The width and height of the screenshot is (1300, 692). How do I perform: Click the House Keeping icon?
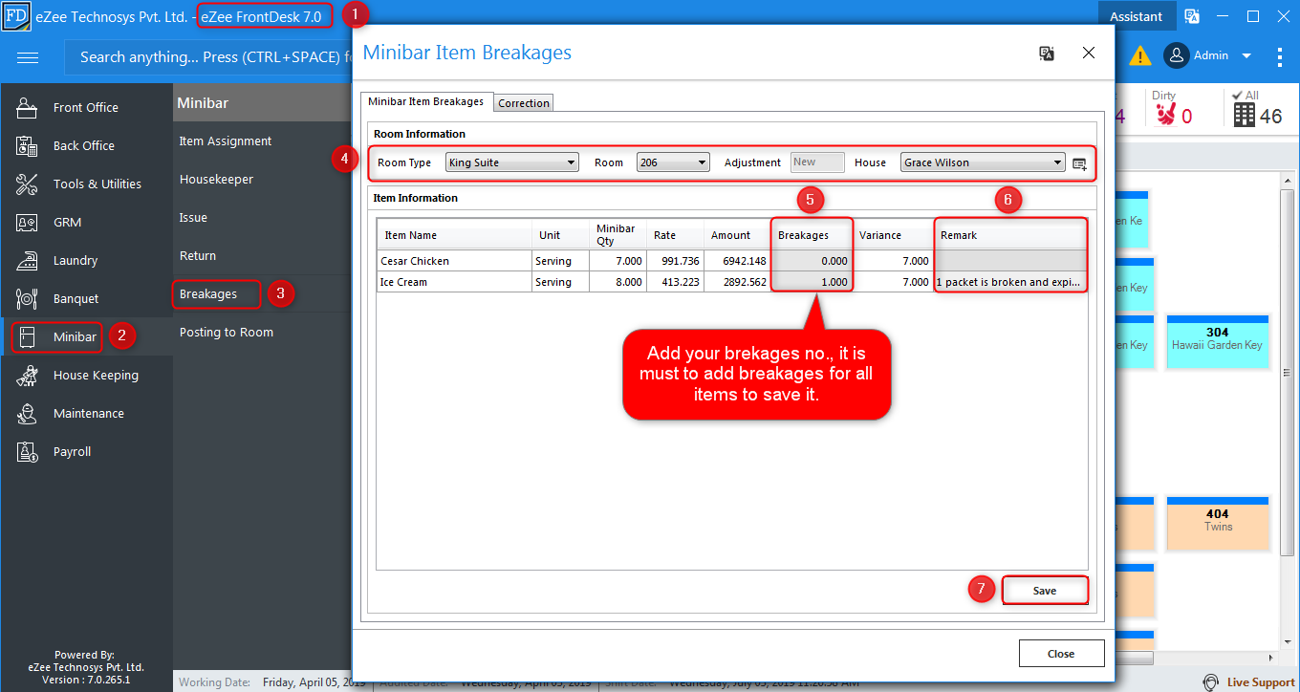tap(27, 376)
